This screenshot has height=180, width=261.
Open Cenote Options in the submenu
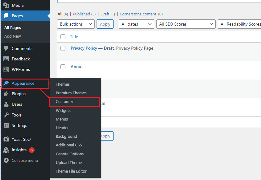pyautogui.click(x=70, y=154)
